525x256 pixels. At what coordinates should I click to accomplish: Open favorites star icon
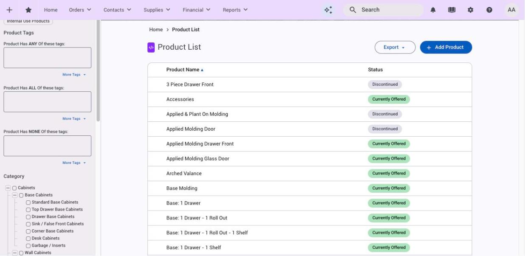(28, 10)
